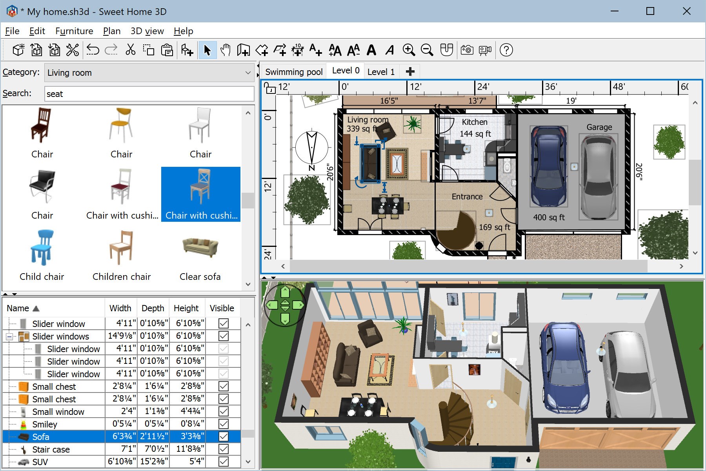
Task: Select the Add dimensions tool
Action: 298,50
